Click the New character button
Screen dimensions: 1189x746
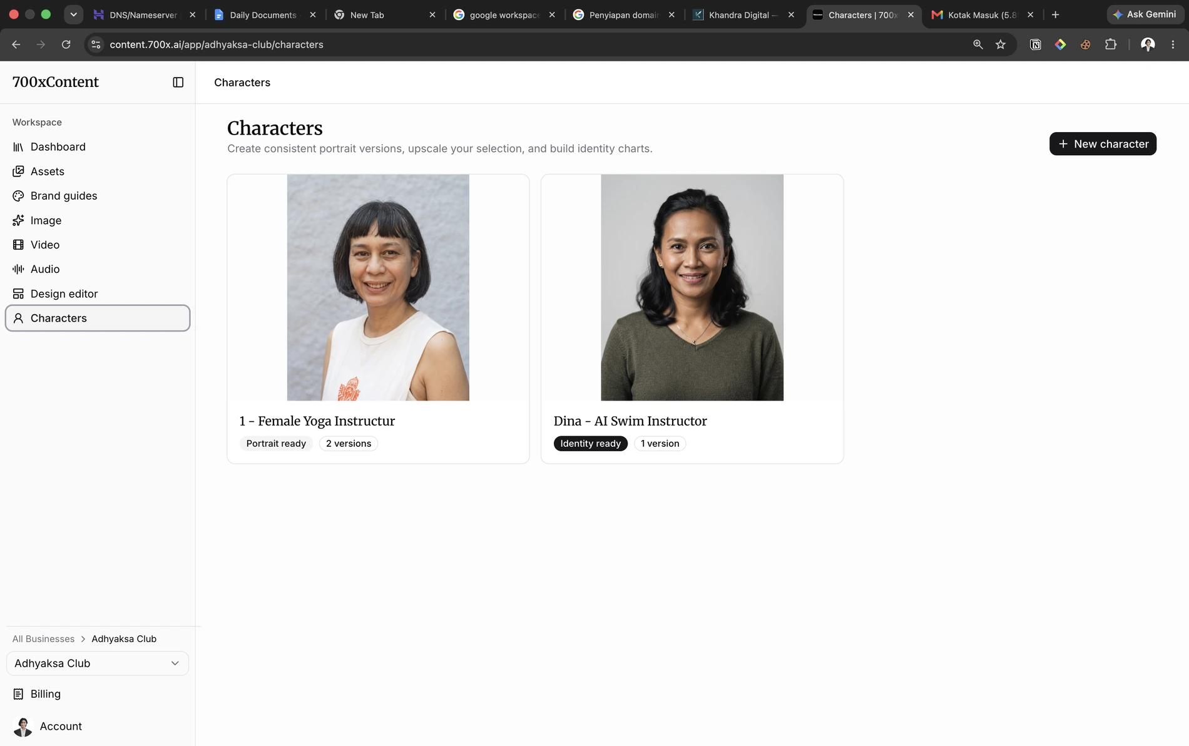pos(1103,144)
